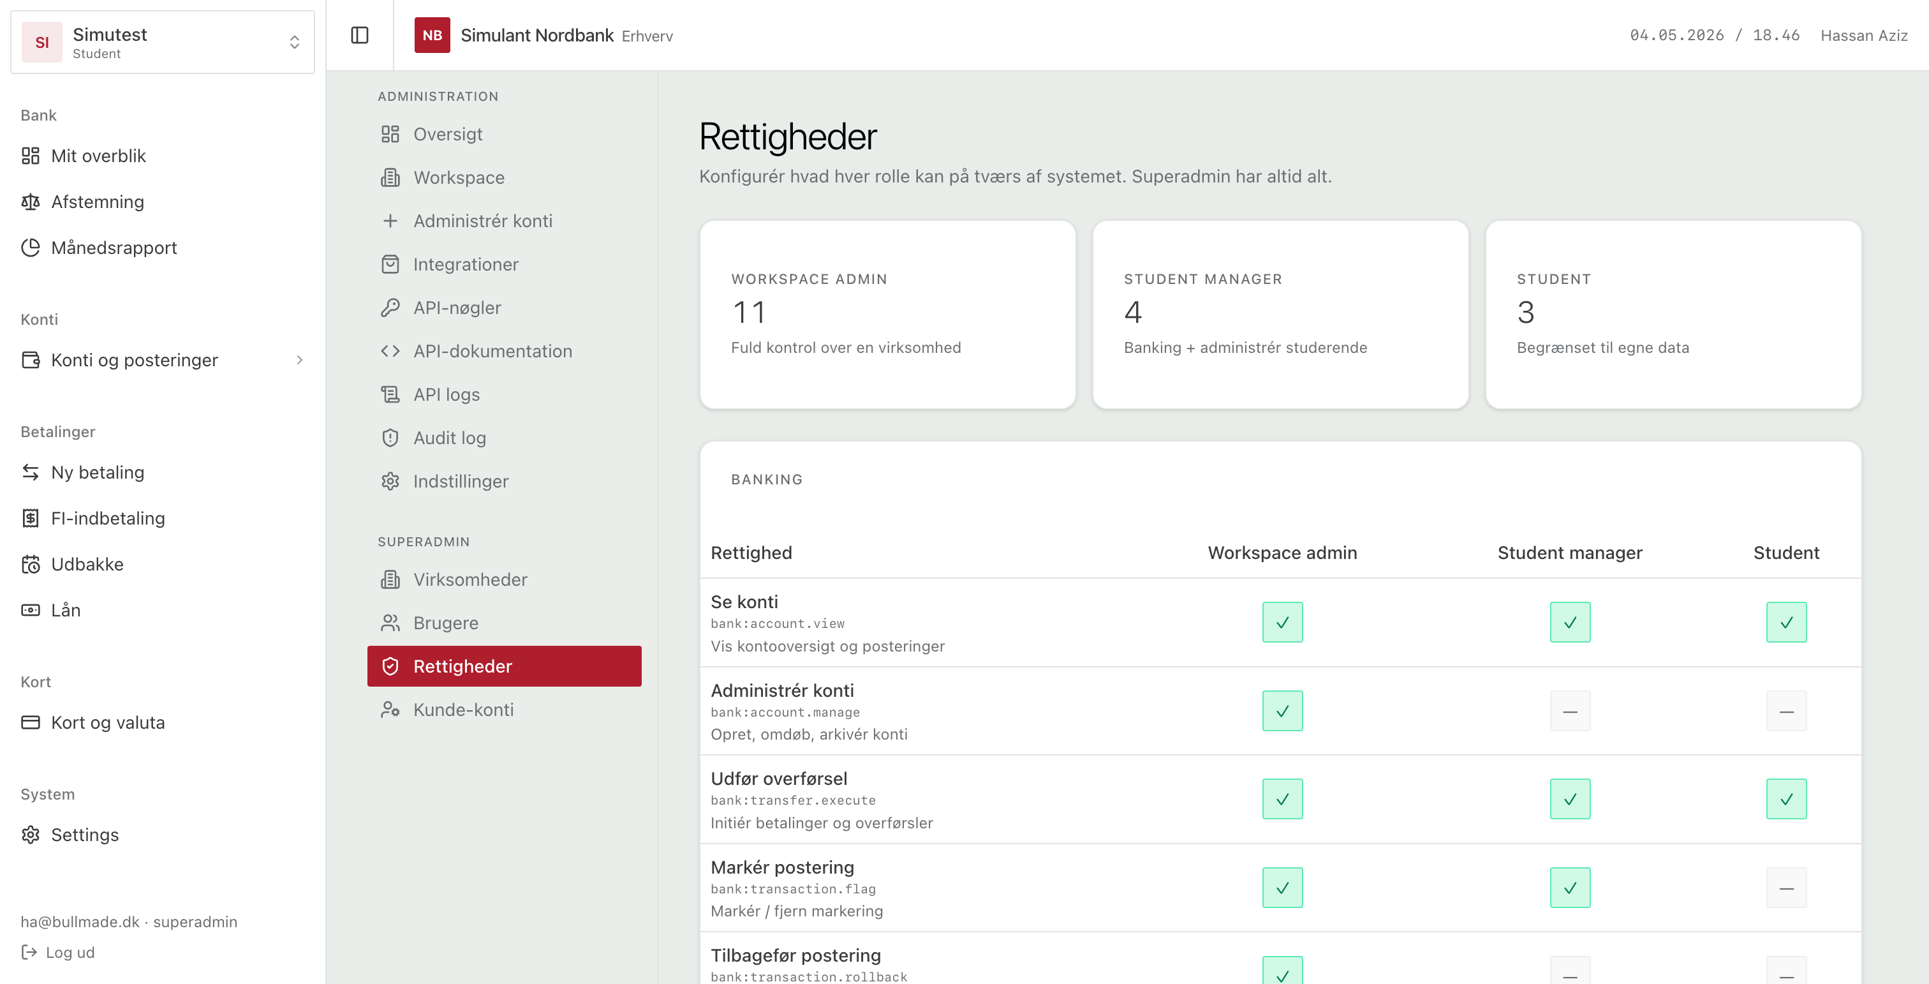This screenshot has width=1929, height=984.
Task: Click the Oversigt grid icon
Action: [x=390, y=134]
